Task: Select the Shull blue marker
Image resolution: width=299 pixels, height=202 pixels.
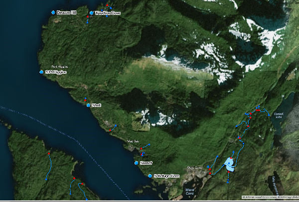Action: click(88, 105)
